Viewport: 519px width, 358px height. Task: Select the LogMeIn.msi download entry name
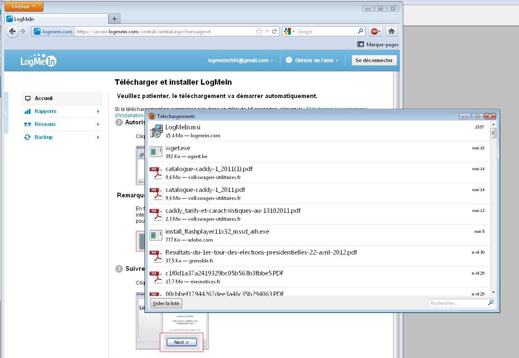click(x=183, y=127)
